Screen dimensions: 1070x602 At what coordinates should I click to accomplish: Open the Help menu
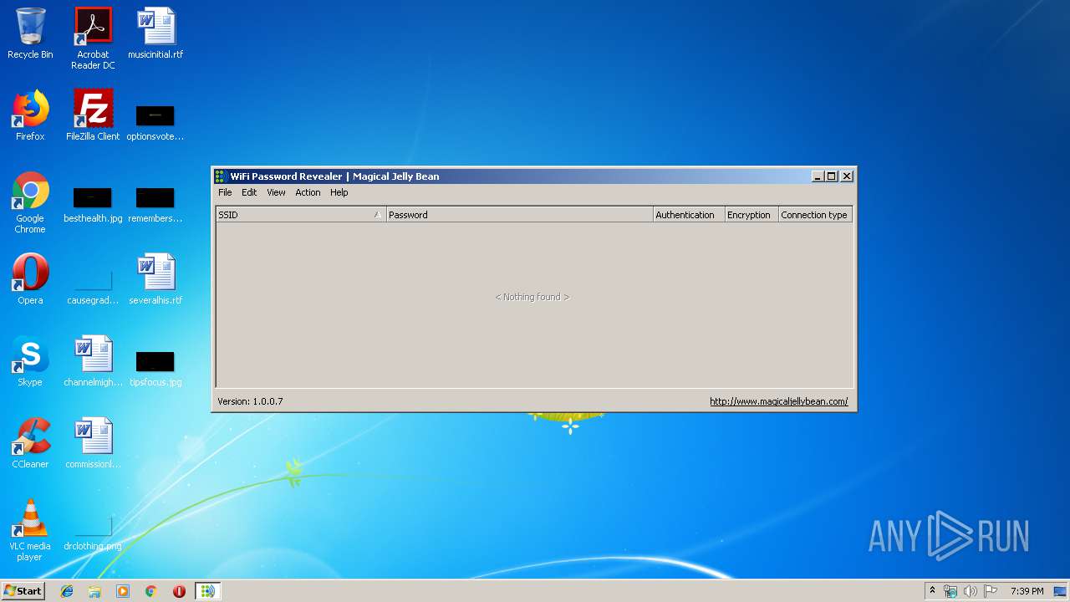tap(339, 192)
